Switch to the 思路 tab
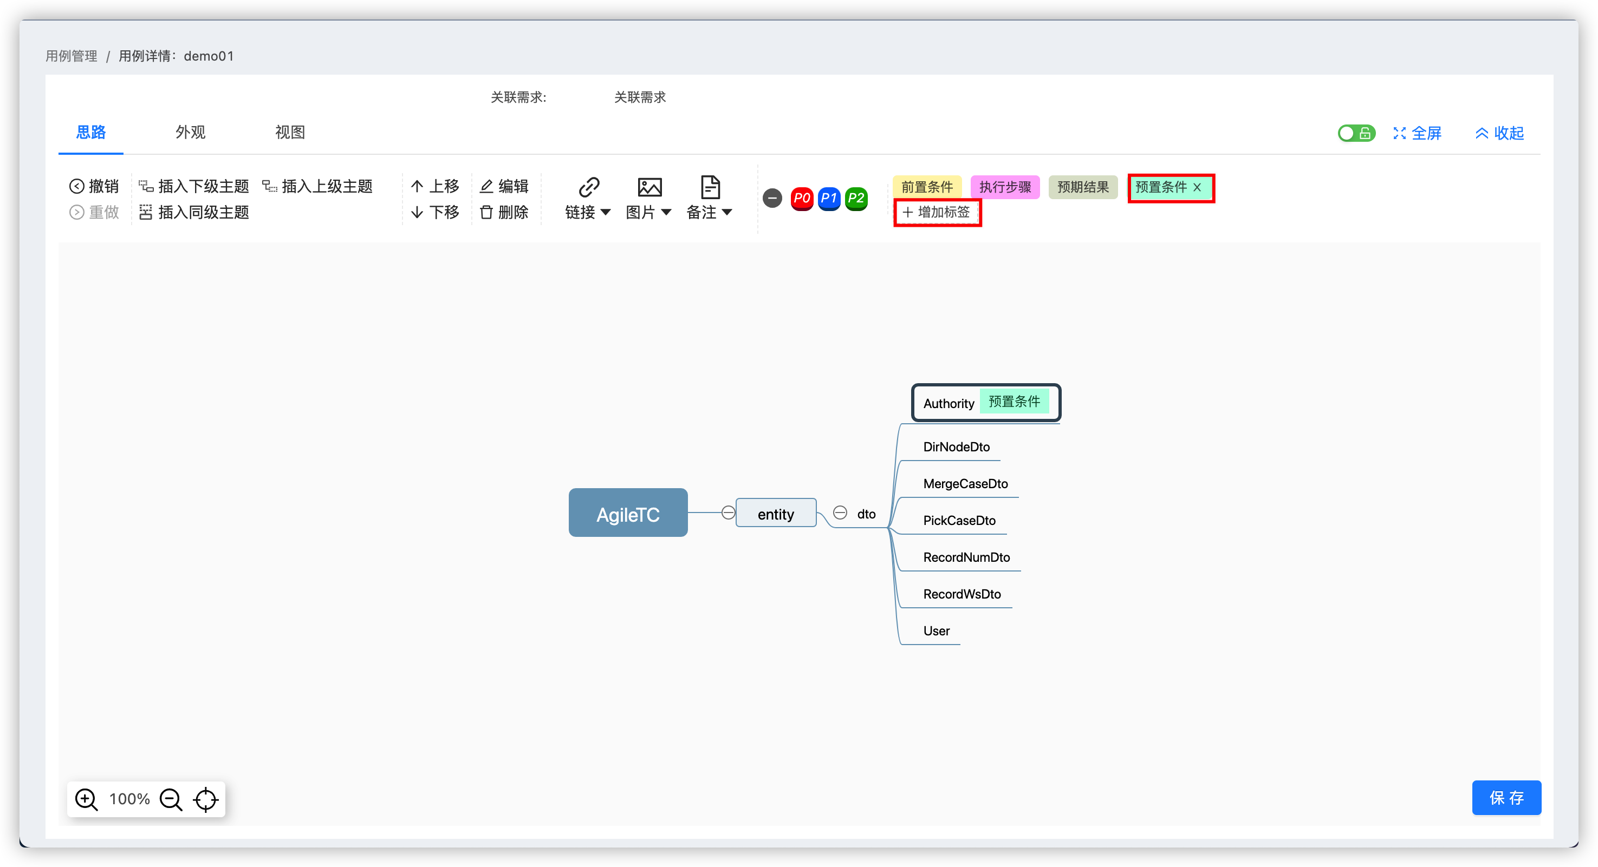This screenshot has width=1598, height=867. point(90,132)
